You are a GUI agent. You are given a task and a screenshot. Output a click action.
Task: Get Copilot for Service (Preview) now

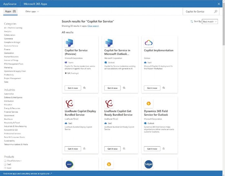73,88
